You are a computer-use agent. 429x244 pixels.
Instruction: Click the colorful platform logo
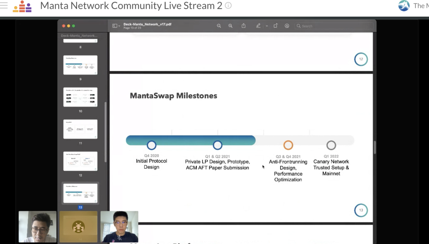click(22, 6)
